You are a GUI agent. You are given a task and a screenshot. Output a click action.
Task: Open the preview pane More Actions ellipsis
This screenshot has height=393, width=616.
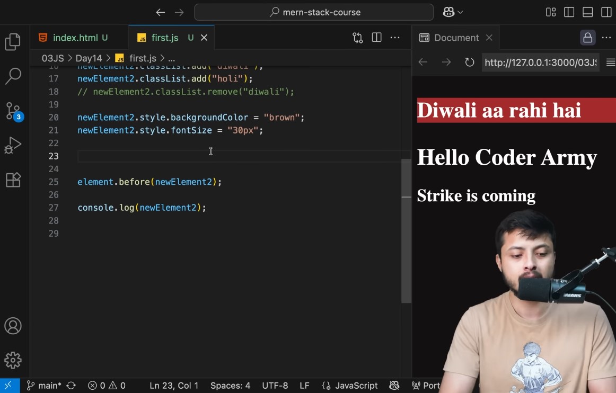(x=606, y=38)
